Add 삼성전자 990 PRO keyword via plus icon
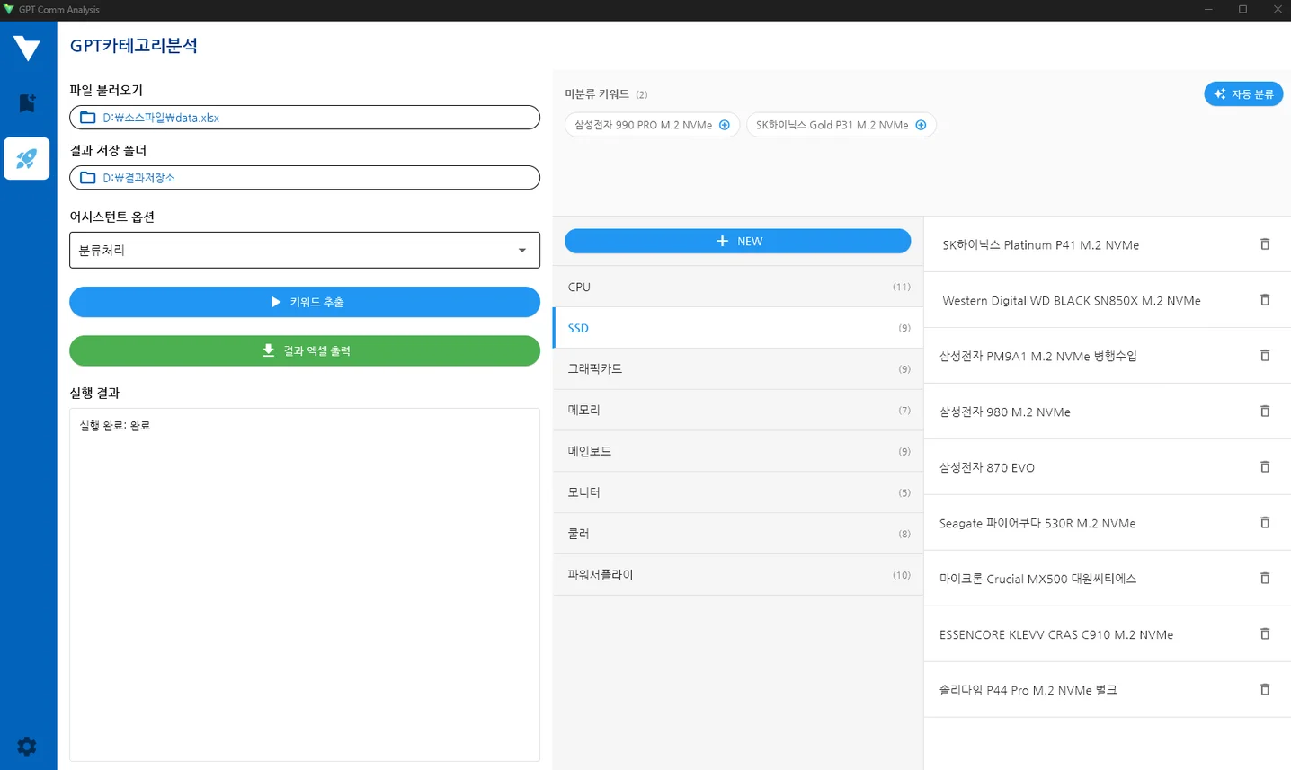 click(725, 125)
